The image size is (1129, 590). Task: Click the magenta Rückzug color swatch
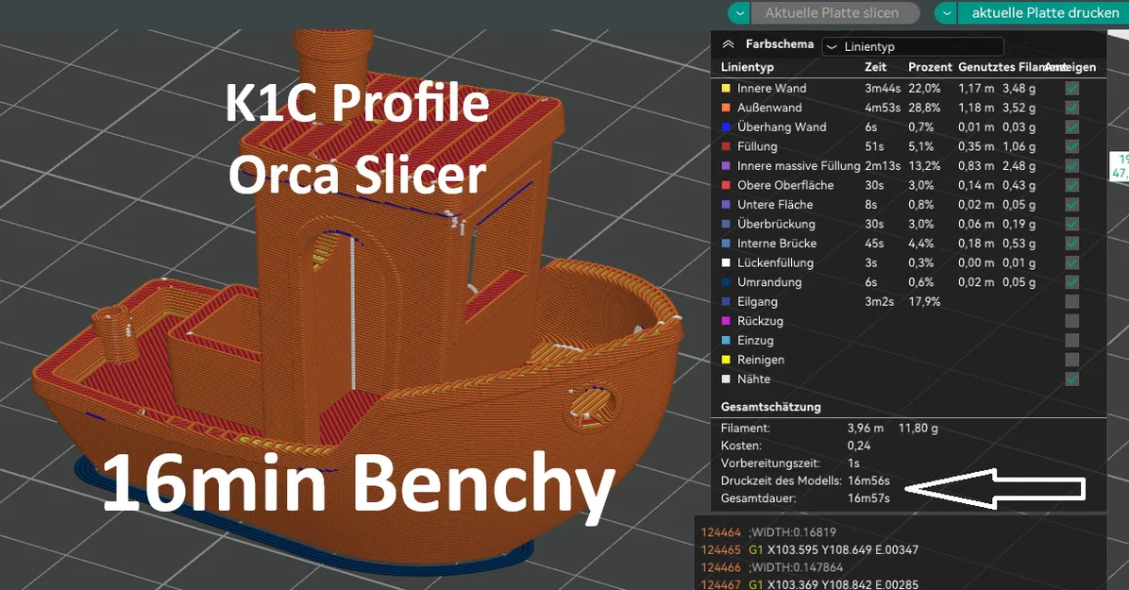[726, 321]
